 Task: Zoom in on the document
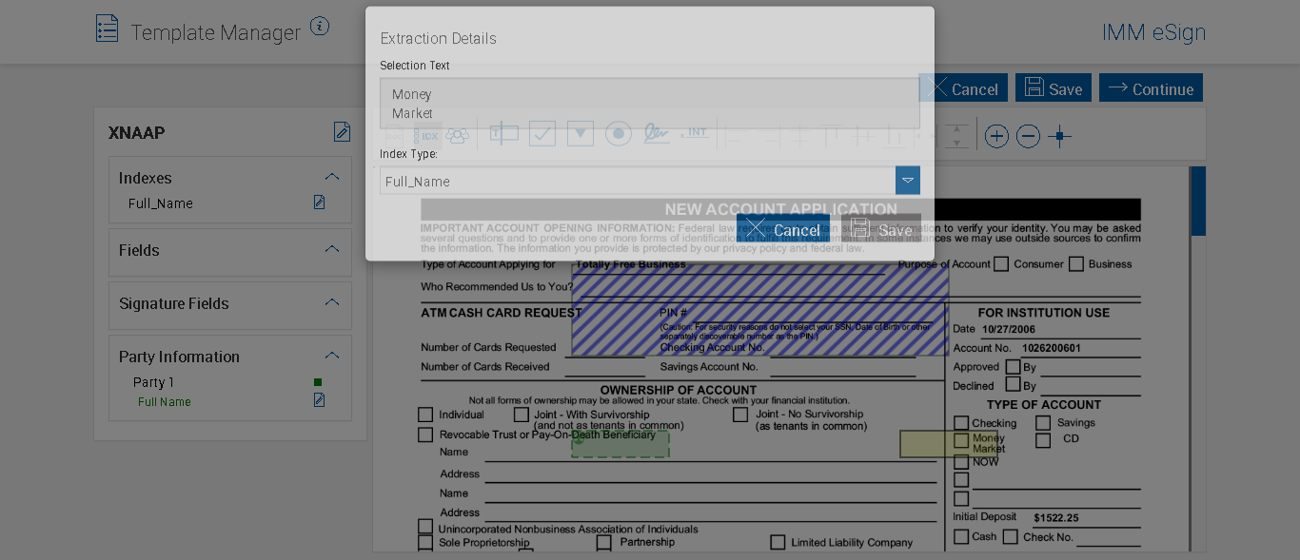click(996, 136)
